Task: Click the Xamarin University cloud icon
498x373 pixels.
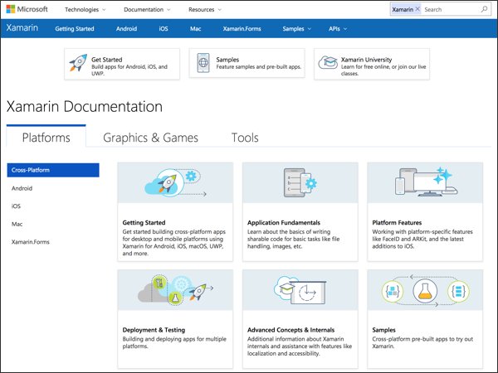Action: (328, 62)
